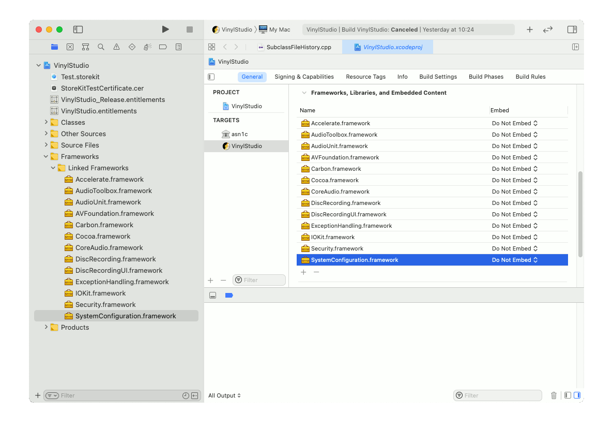The width and height of the screenshot is (613, 441).
Task: Select Security.framework row in table
Action: pyautogui.click(x=432, y=248)
